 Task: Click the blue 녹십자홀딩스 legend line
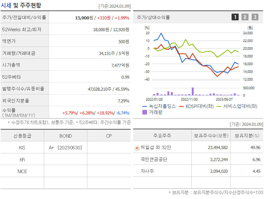(144, 106)
